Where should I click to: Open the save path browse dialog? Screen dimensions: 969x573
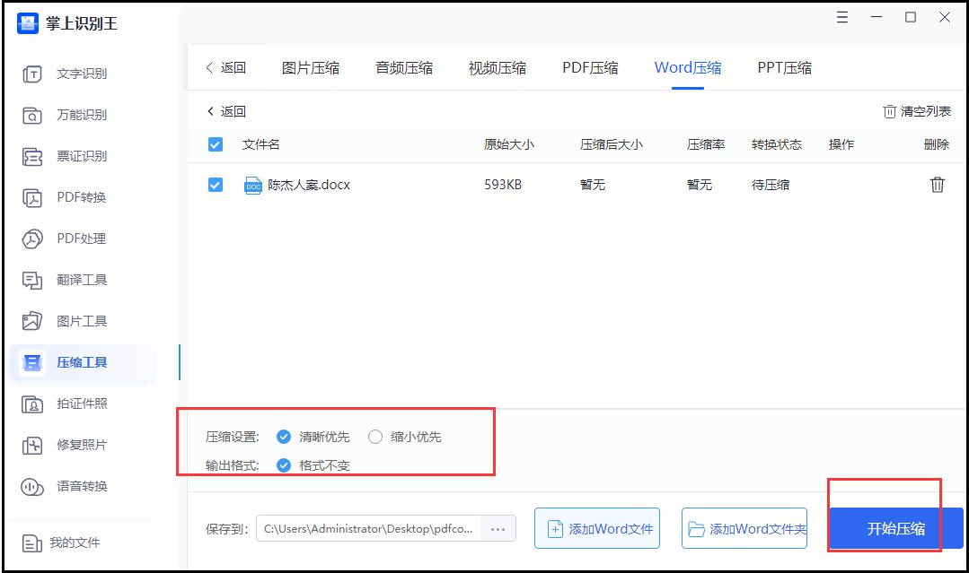tap(498, 528)
